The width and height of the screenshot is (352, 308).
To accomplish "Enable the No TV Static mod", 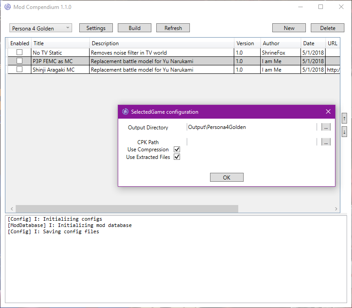I will [19, 52].
